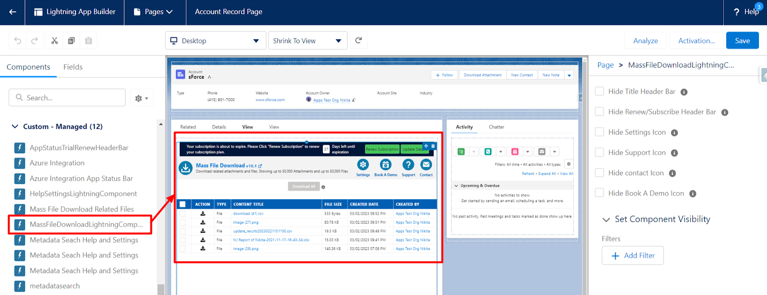The height and width of the screenshot is (295, 767).
Task: Click the activity filter gear icon
Action: click(x=569, y=164)
